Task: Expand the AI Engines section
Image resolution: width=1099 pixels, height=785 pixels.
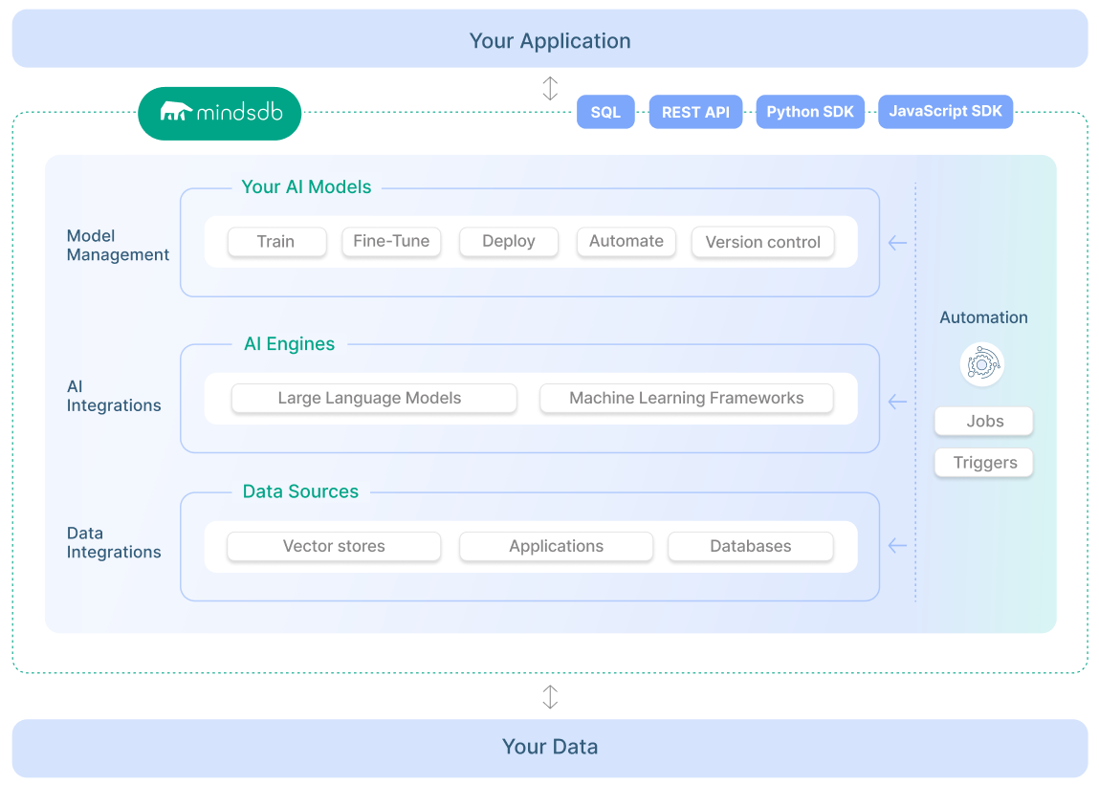Action: tap(290, 343)
